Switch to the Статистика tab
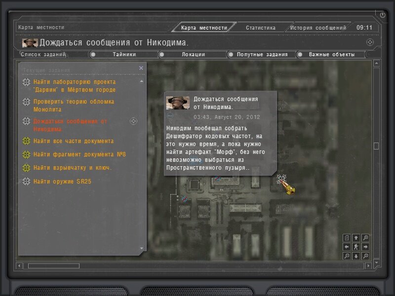 pyautogui.click(x=261, y=28)
